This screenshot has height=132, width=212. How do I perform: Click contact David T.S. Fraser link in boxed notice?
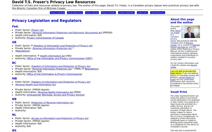click(183, 78)
